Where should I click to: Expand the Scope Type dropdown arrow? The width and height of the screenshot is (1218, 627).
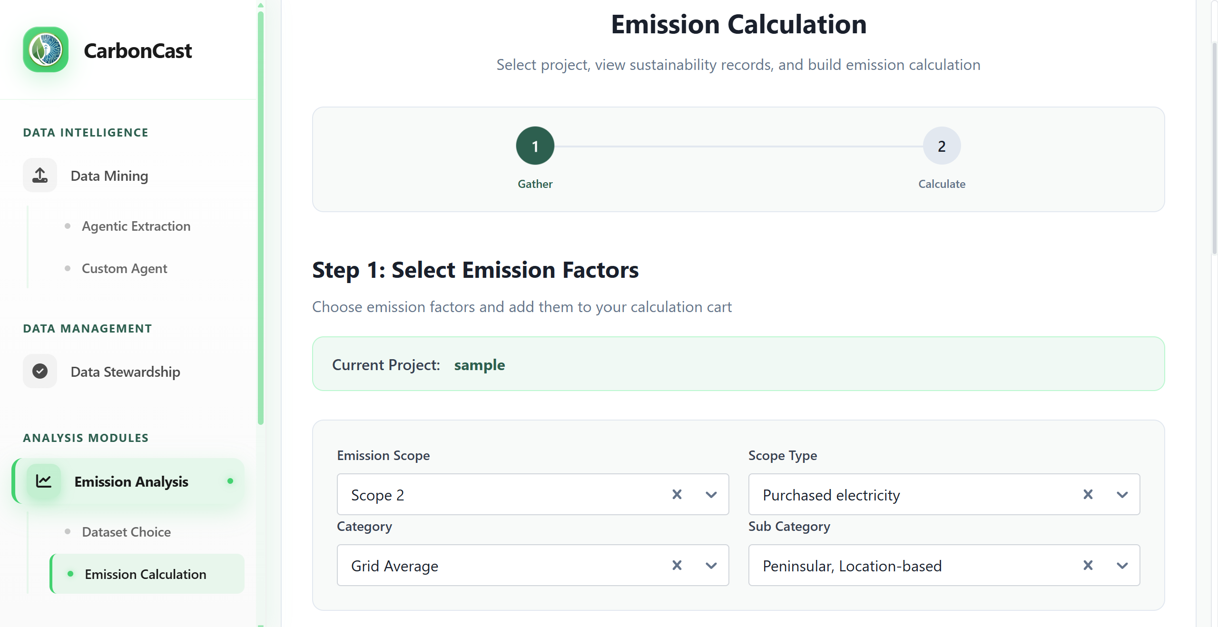[1122, 495]
